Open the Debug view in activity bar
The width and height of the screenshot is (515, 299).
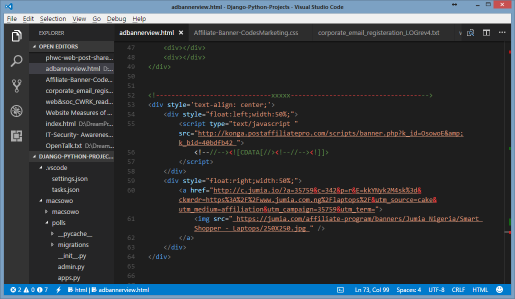click(x=16, y=111)
